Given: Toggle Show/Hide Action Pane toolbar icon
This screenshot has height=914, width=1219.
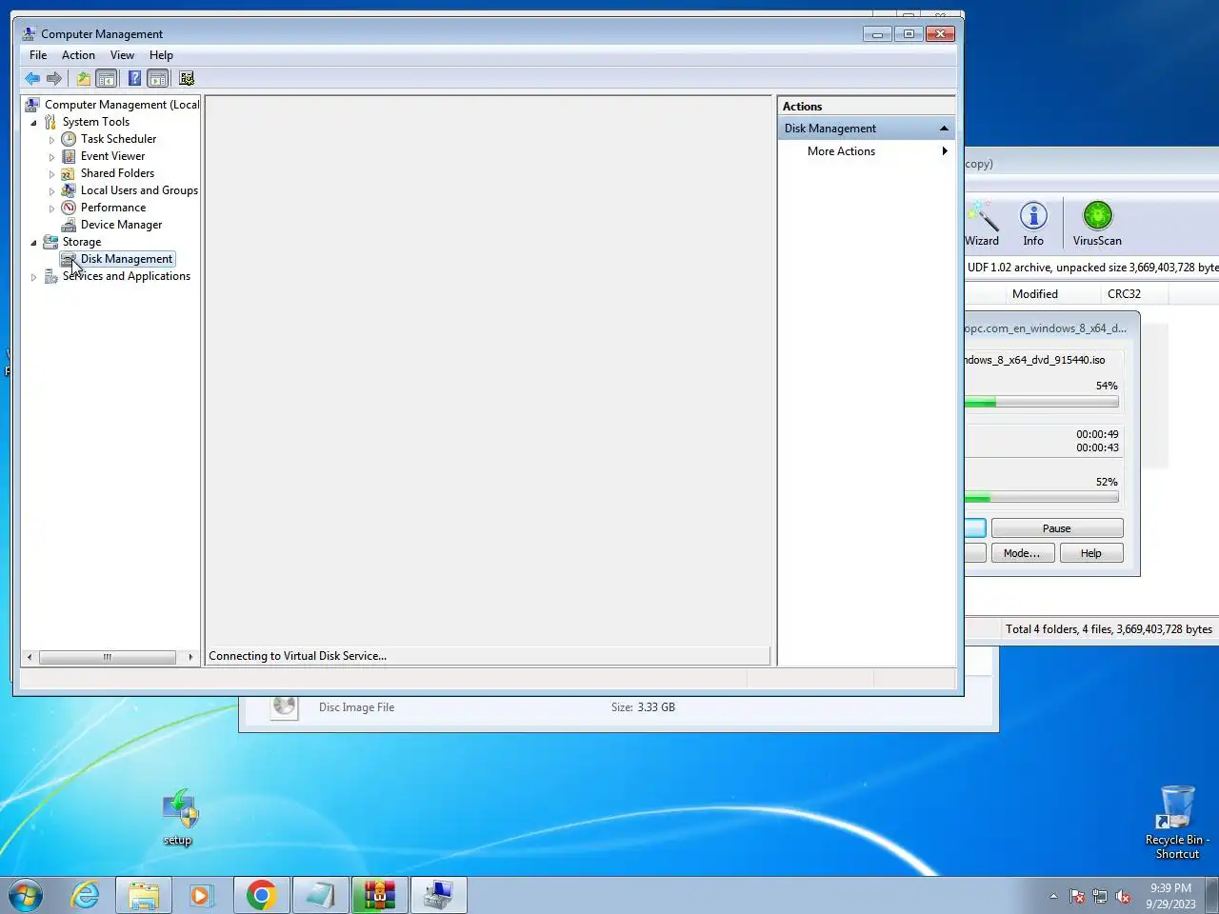Looking at the screenshot, I should (x=158, y=78).
